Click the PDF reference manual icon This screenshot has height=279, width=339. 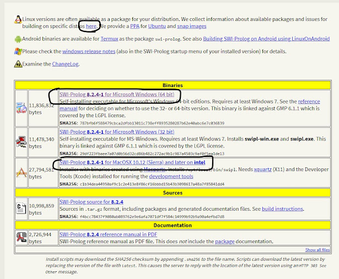(x=21, y=238)
